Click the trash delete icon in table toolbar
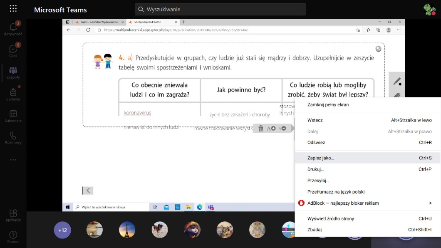Viewport: 441px width, 248px height. [x=260, y=129]
